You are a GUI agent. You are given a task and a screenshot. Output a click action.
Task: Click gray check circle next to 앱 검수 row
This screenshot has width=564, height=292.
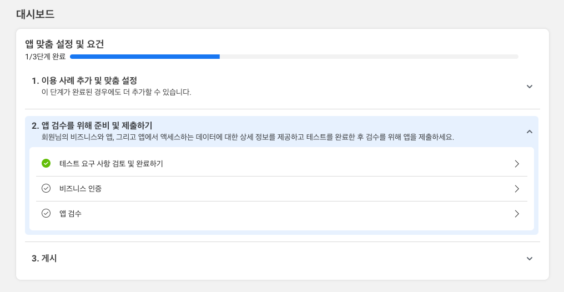tap(46, 213)
